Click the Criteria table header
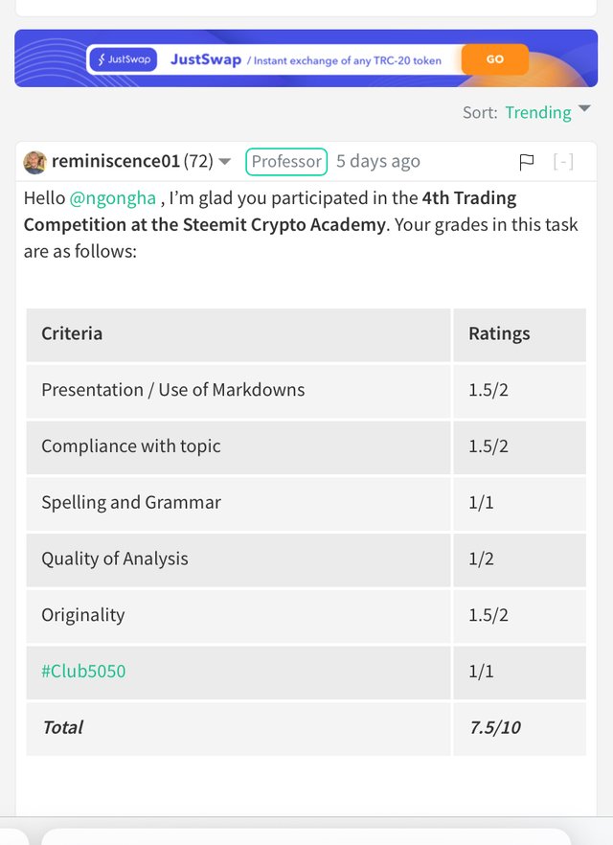613x845 pixels. (238, 334)
